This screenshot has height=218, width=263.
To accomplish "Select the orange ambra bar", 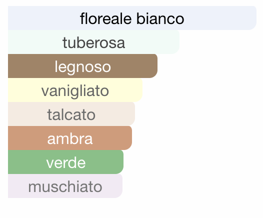I will [70, 138].
